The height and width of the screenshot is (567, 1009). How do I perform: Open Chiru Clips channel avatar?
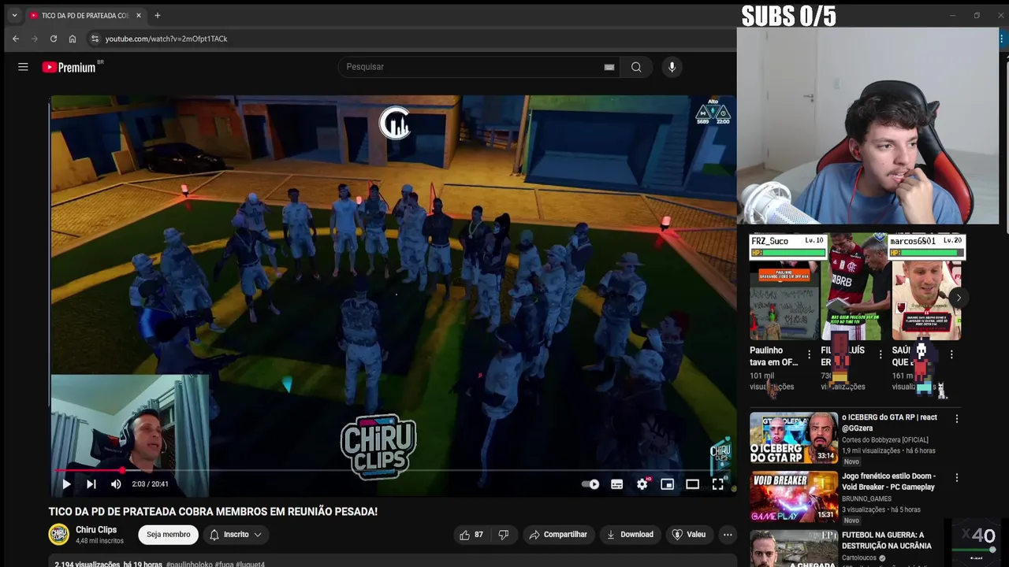coord(59,535)
